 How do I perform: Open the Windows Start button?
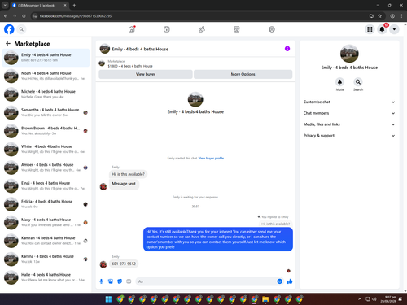(x=108, y=299)
